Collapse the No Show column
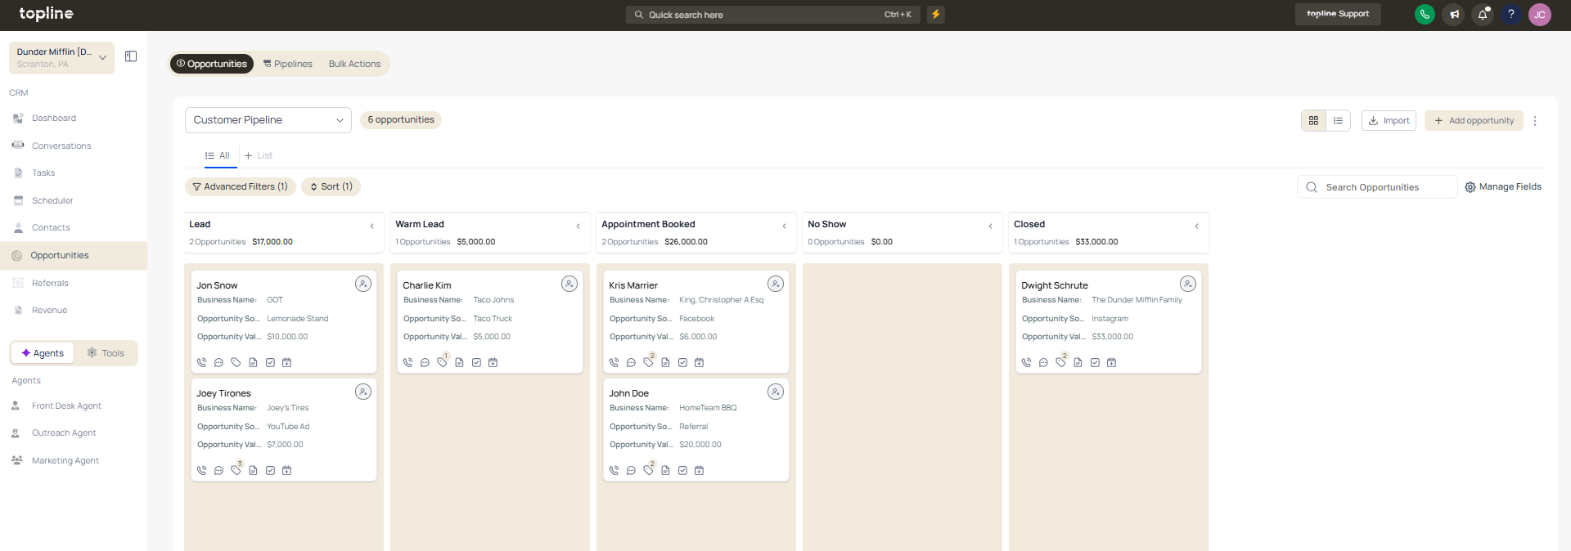1571x551 pixels. 990,226
